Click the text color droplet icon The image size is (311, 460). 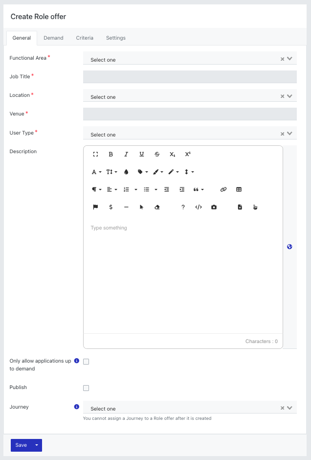(x=126, y=172)
